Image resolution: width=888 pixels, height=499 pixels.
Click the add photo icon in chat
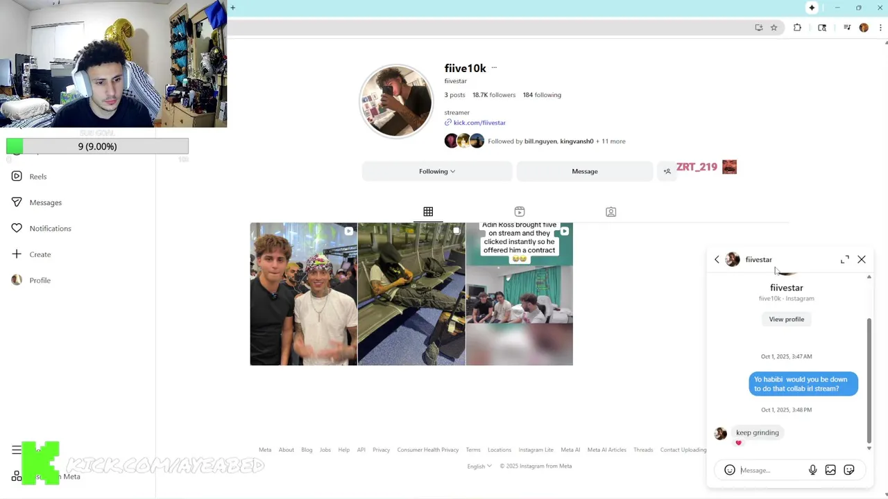[830, 470]
